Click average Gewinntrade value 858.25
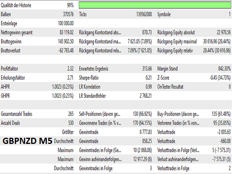Screen dimensions: 232x174 tap(147, 141)
